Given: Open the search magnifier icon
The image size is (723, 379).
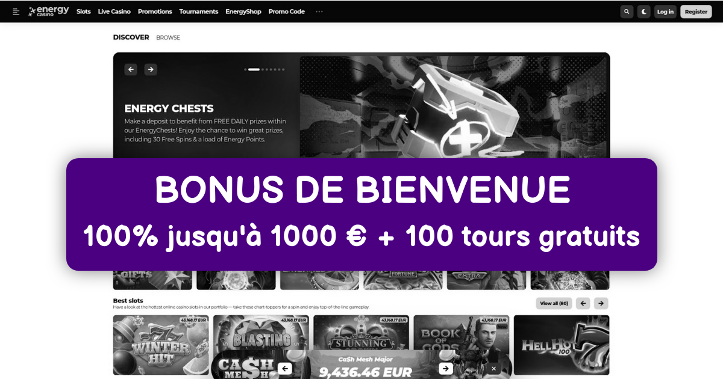Looking at the screenshot, I should click(x=627, y=11).
